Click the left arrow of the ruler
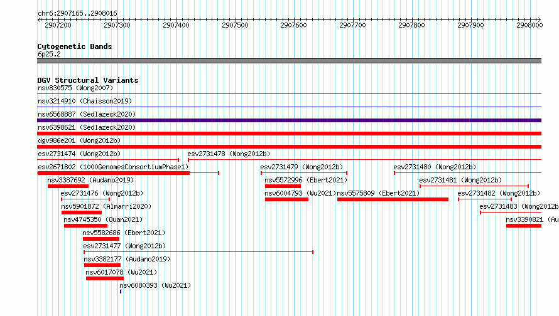559x316 pixels. point(39,20)
